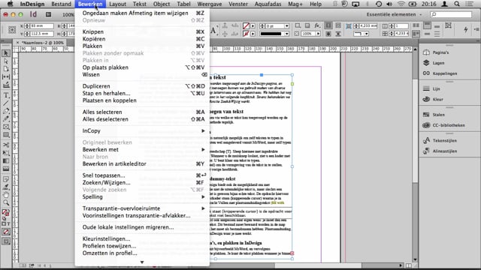Open the Pagina's panel icon
The width and height of the screenshot is (481, 270).
tap(426, 52)
